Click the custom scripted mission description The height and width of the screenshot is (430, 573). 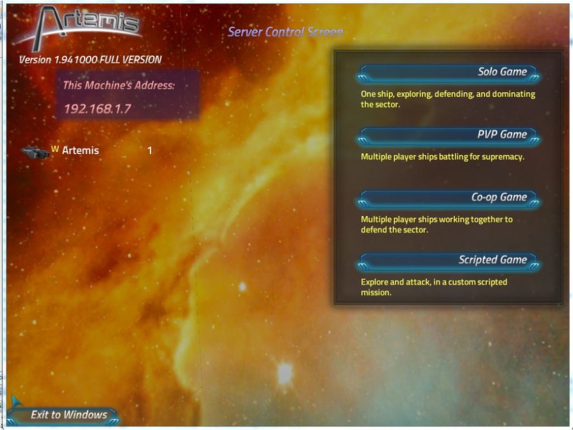(434, 287)
